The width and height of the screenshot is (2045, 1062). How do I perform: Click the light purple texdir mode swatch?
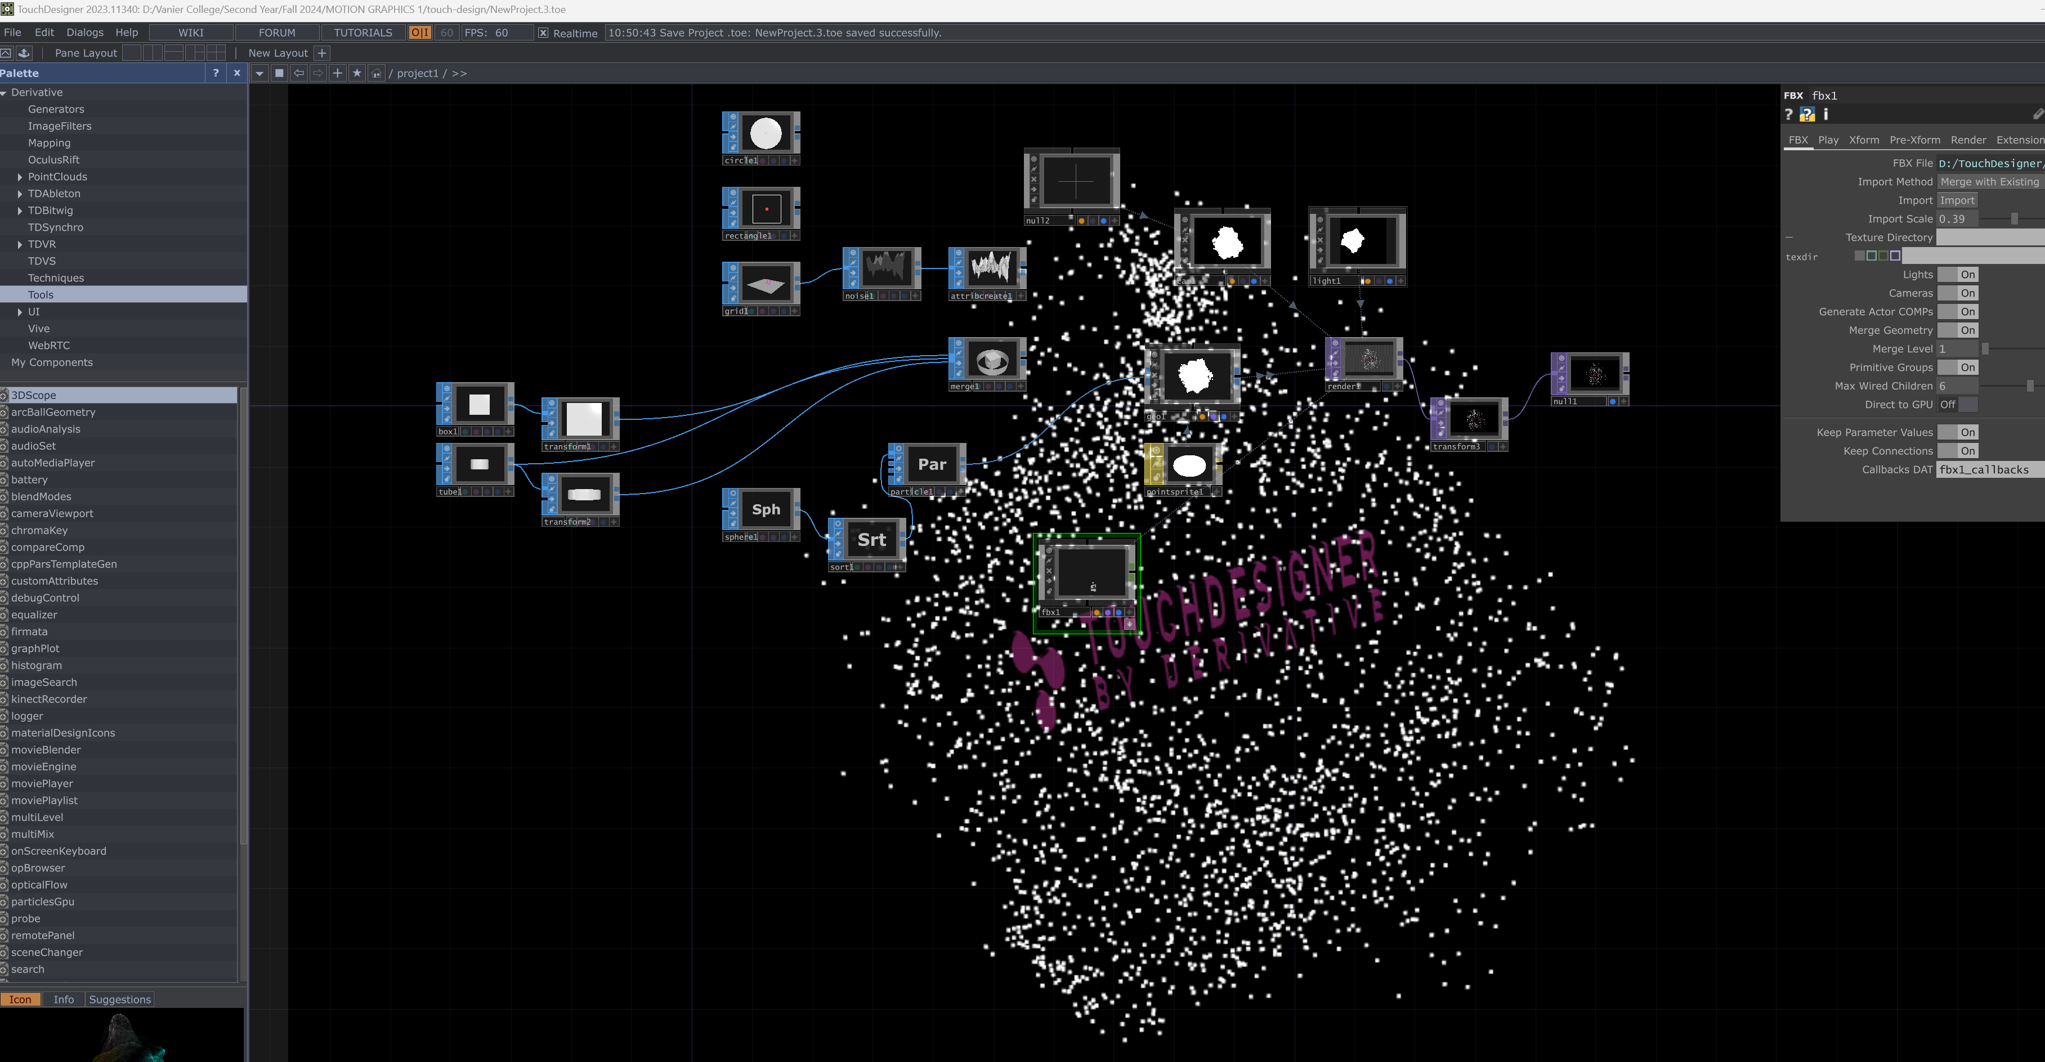1896,256
